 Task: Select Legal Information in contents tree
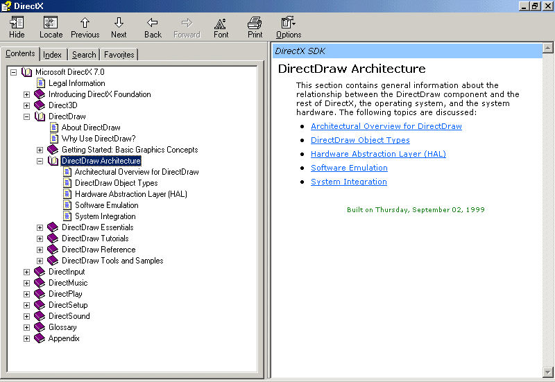point(76,83)
